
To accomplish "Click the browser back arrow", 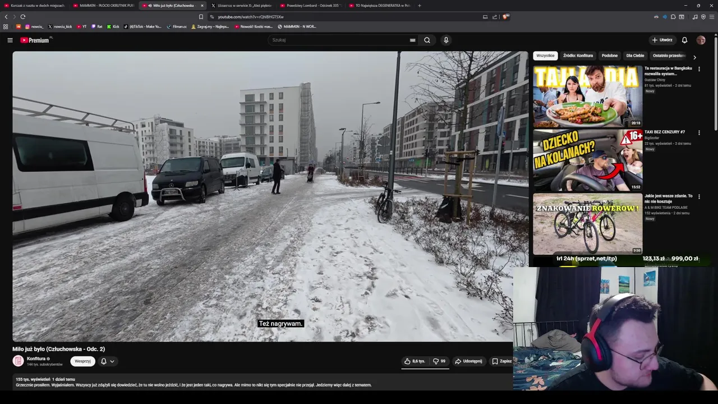I will point(6,17).
